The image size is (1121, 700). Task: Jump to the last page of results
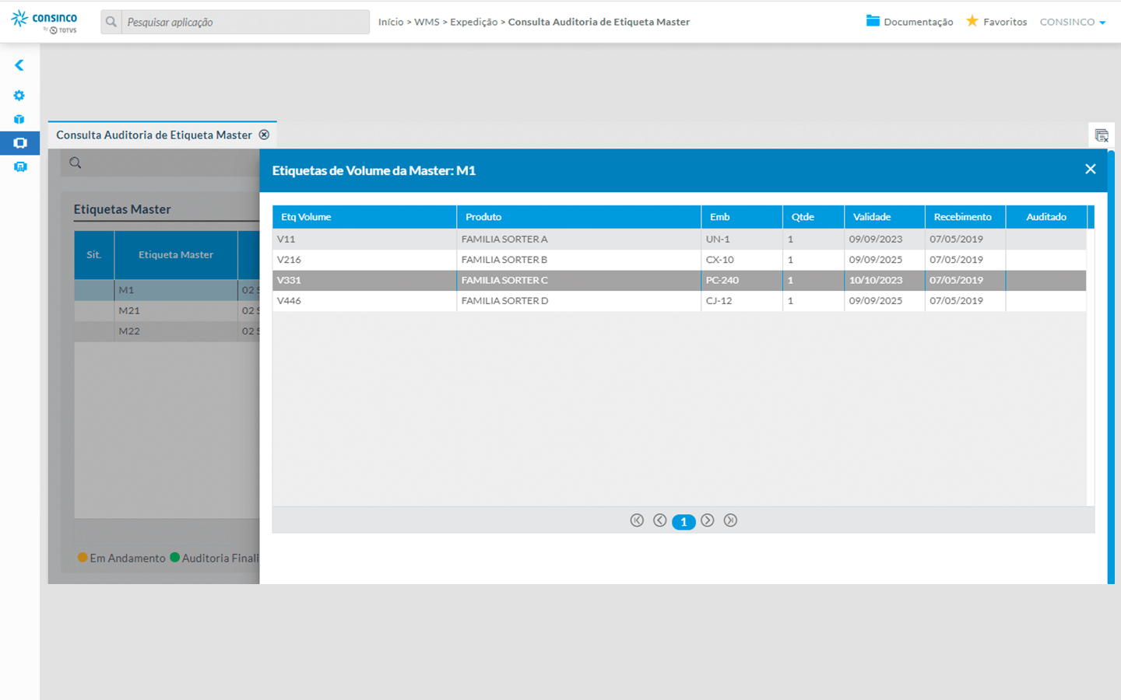point(730,520)
